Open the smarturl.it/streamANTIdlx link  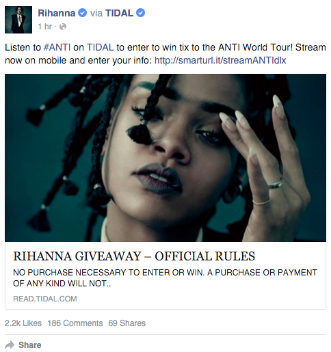pos(220,61)
